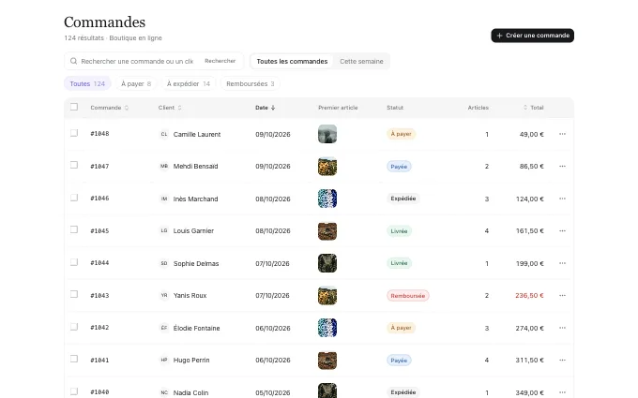This screenshot has height=398, width=638.
Task: Click Louis Garnier's LG avatar
Action: pyautogui.click(x=164, y=230)
